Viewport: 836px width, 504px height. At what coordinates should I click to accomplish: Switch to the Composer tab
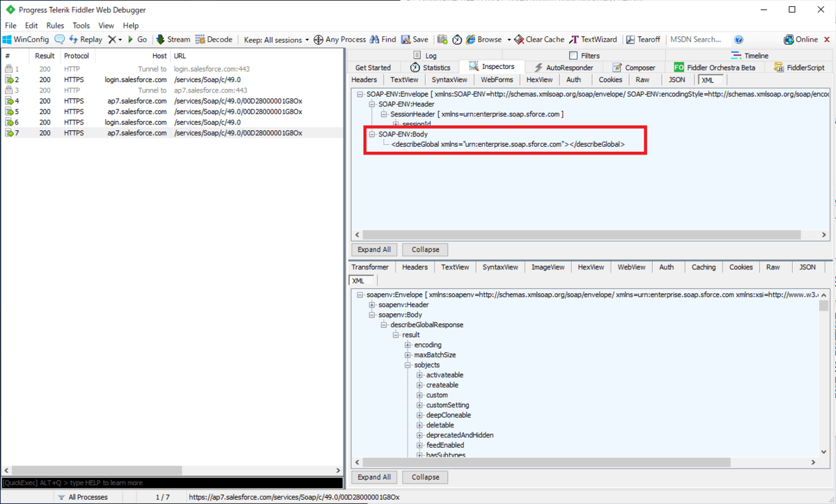point(634,68)
